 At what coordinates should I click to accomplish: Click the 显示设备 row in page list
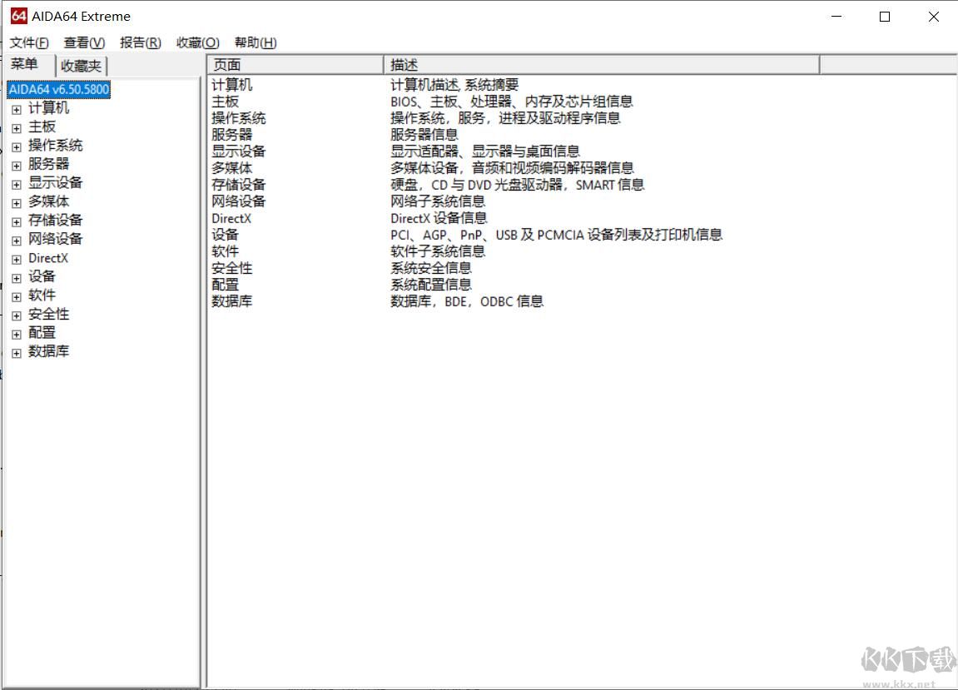click(239, 151)
